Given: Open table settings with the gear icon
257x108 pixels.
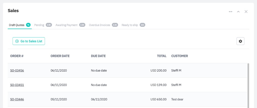Looking at the screenshot, I should coord(240,41).
